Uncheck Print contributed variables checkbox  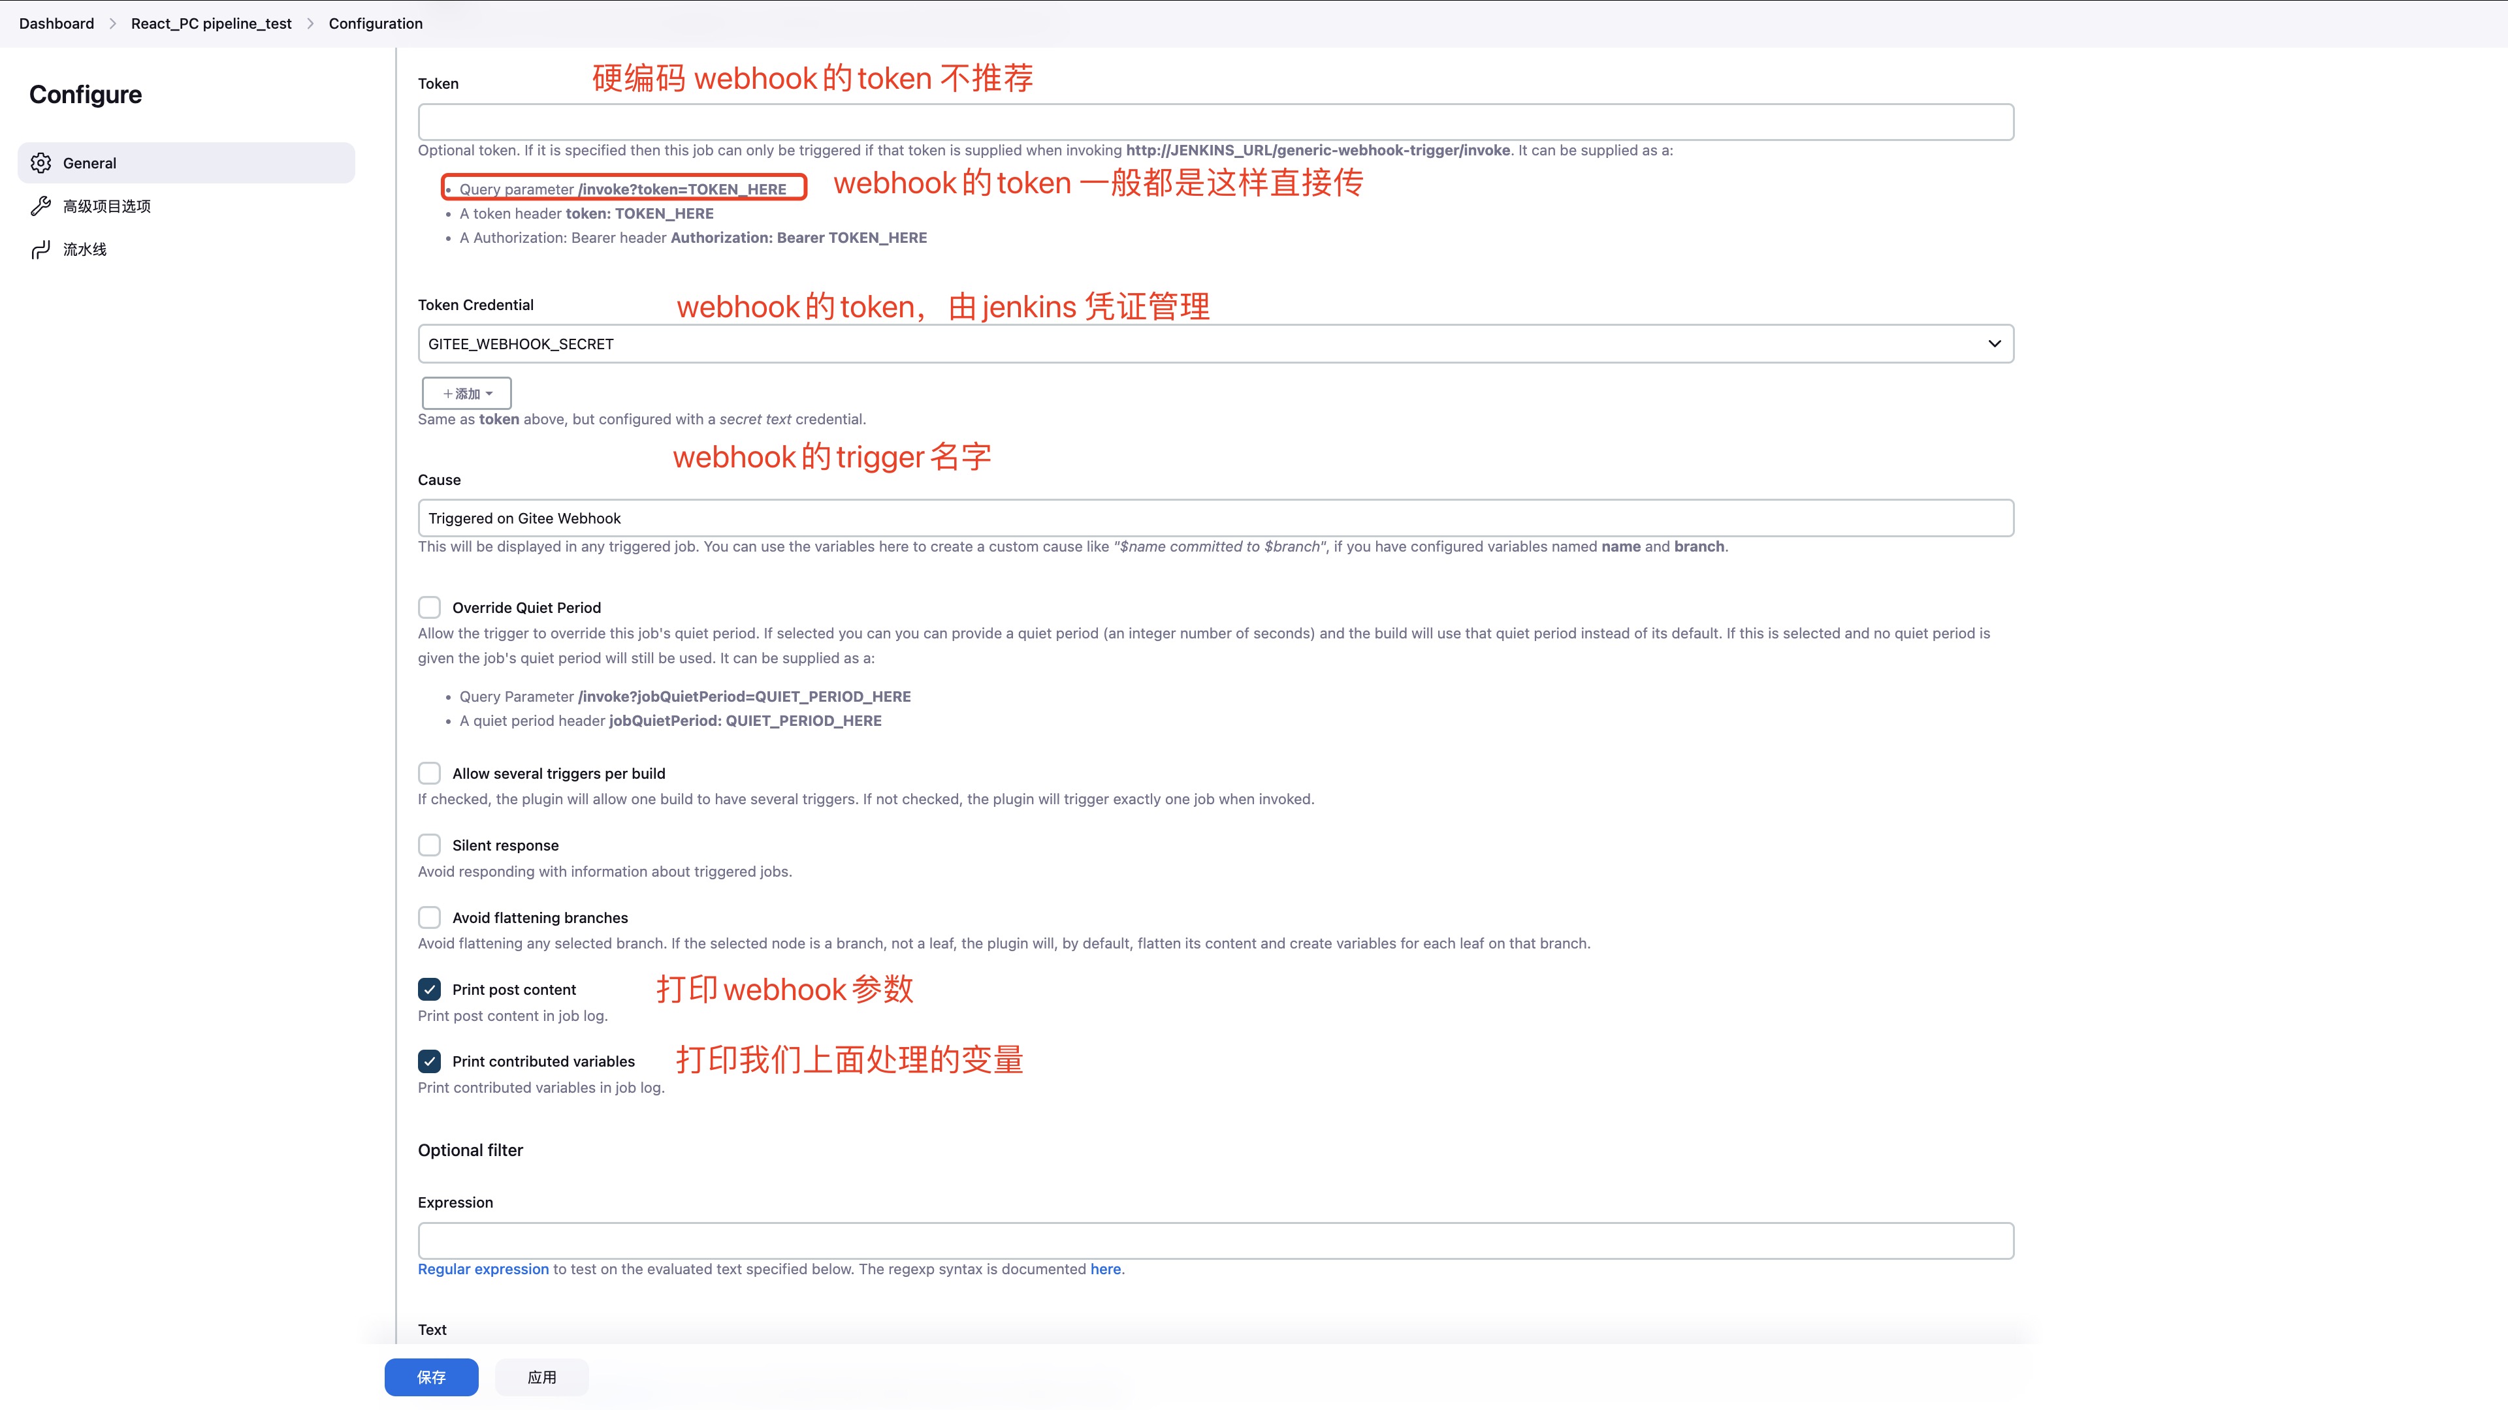(429, 1061)
